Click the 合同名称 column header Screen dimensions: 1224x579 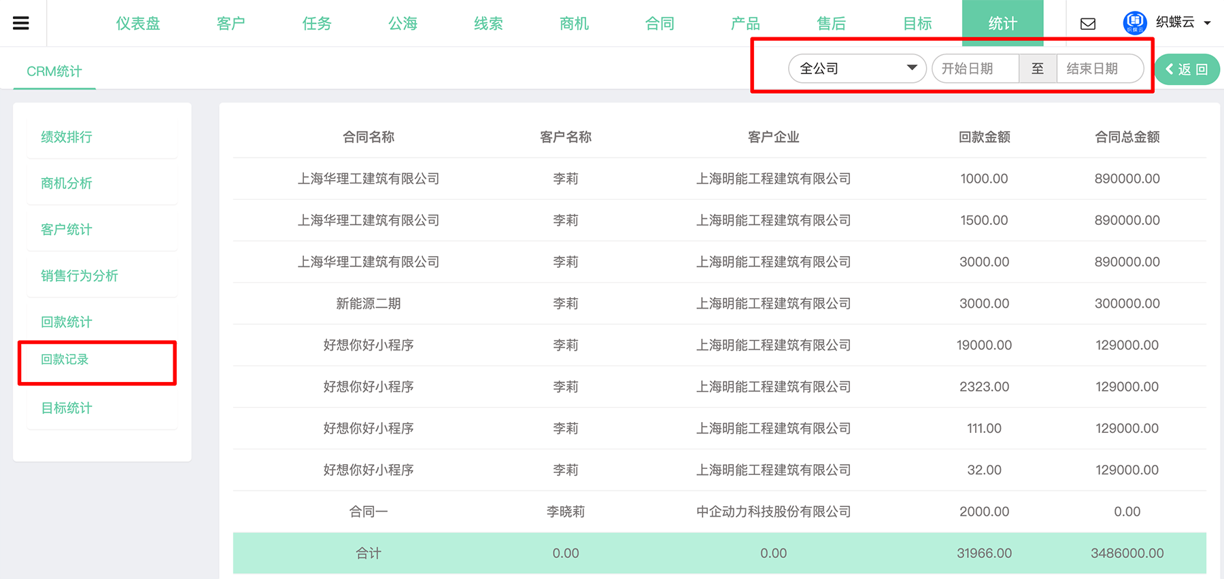(369, 137)
